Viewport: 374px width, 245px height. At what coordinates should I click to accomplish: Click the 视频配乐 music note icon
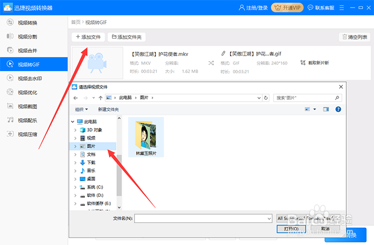[10, 120]
